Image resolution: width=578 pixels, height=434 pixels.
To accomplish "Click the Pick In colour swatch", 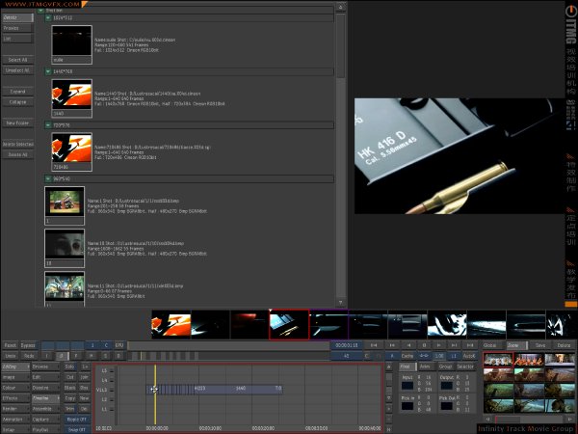I will tap(407, 406).
